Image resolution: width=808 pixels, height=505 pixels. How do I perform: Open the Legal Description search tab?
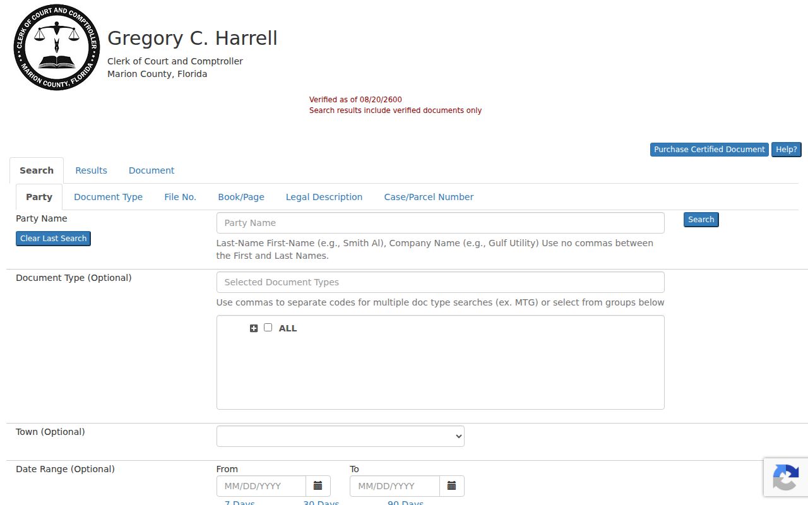324,197
